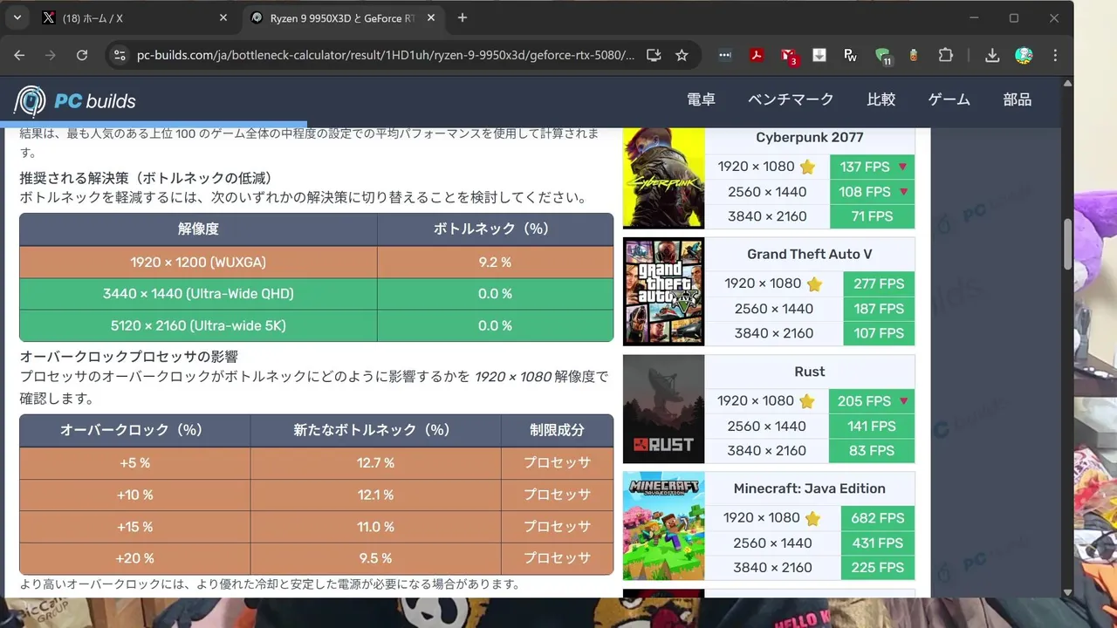Open the Extensions puzzle menu
Viewport: 1117px width, 628px height.
pos(946,55)
